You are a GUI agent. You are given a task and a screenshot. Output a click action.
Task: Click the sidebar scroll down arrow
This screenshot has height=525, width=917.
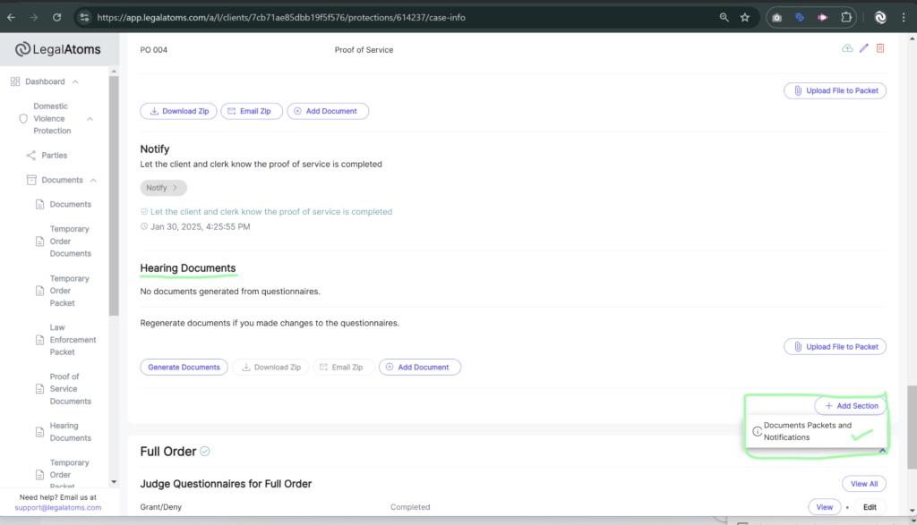[x=114, y=482]
